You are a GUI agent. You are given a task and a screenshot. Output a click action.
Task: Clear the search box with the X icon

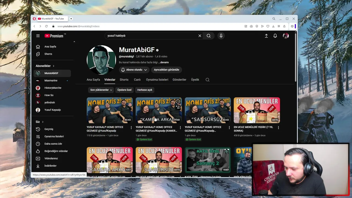(x=200, y=36)
